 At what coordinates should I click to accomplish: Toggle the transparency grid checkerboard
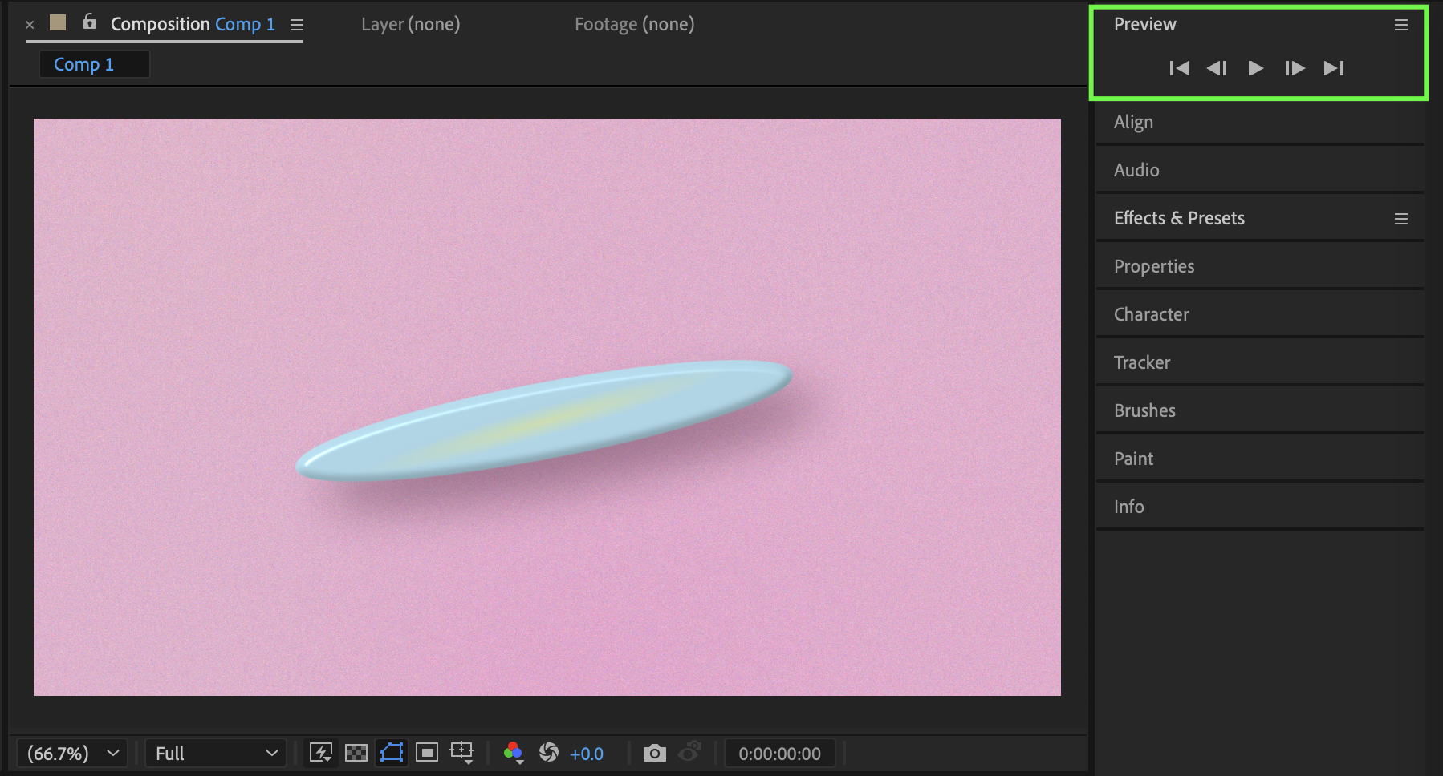(356, 753)
